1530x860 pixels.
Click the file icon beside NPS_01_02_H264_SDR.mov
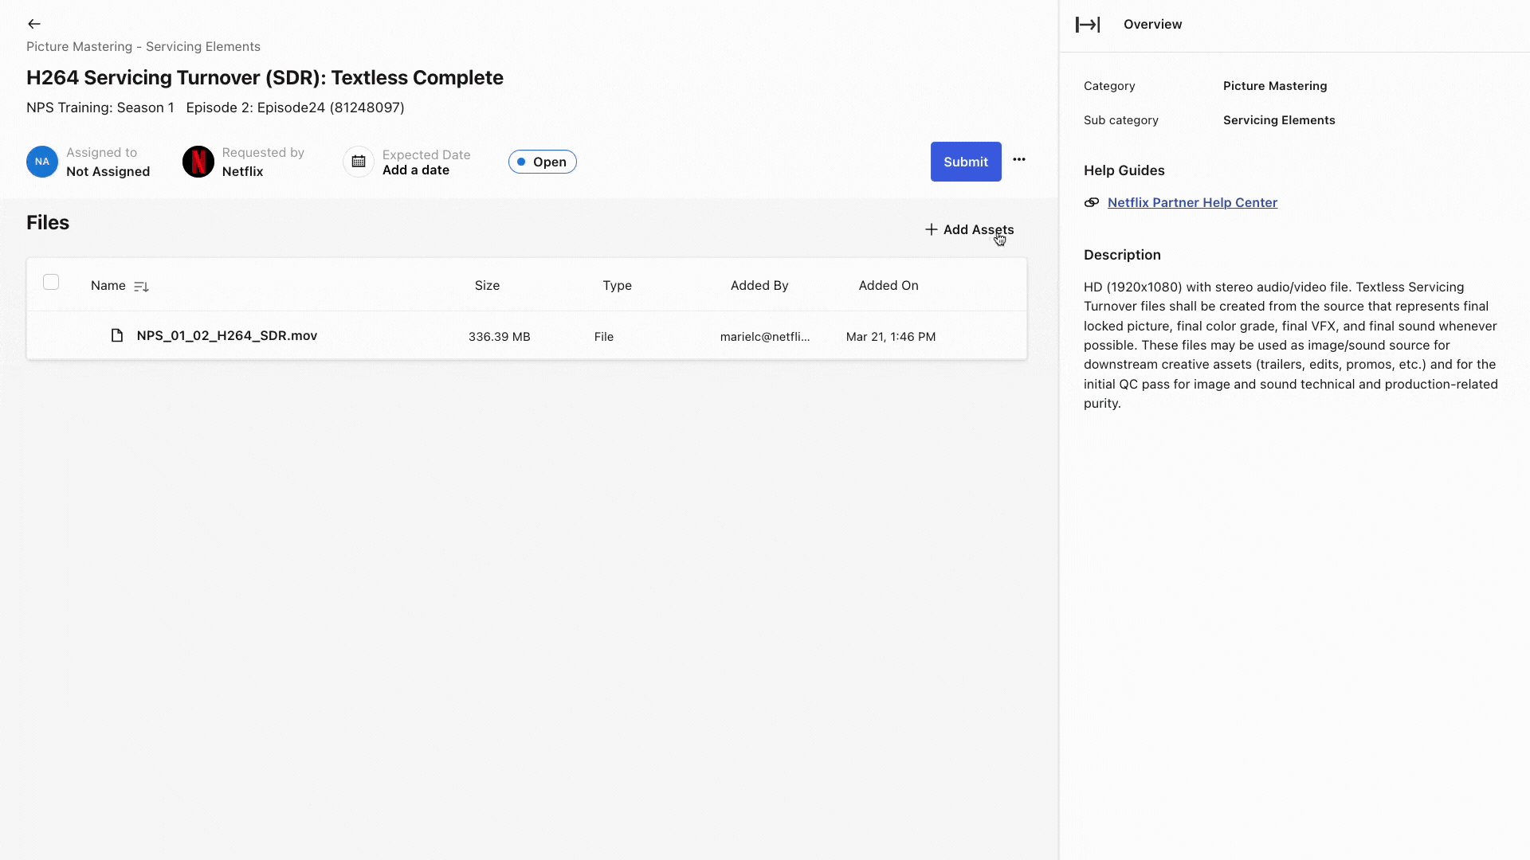pyautogui.click(x=116, y=335)
